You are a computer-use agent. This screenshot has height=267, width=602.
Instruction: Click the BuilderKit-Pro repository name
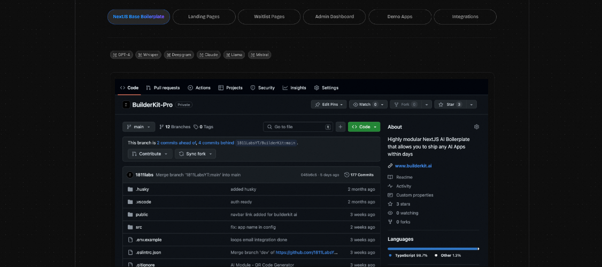click(x=152, y=105)
